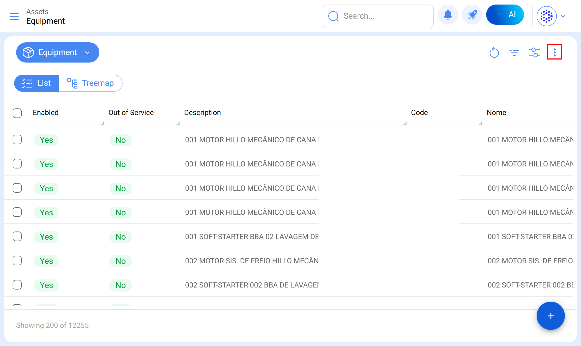Open the AI assistant button
Viewport: 581px width, 346px height.
coord(505,15)
